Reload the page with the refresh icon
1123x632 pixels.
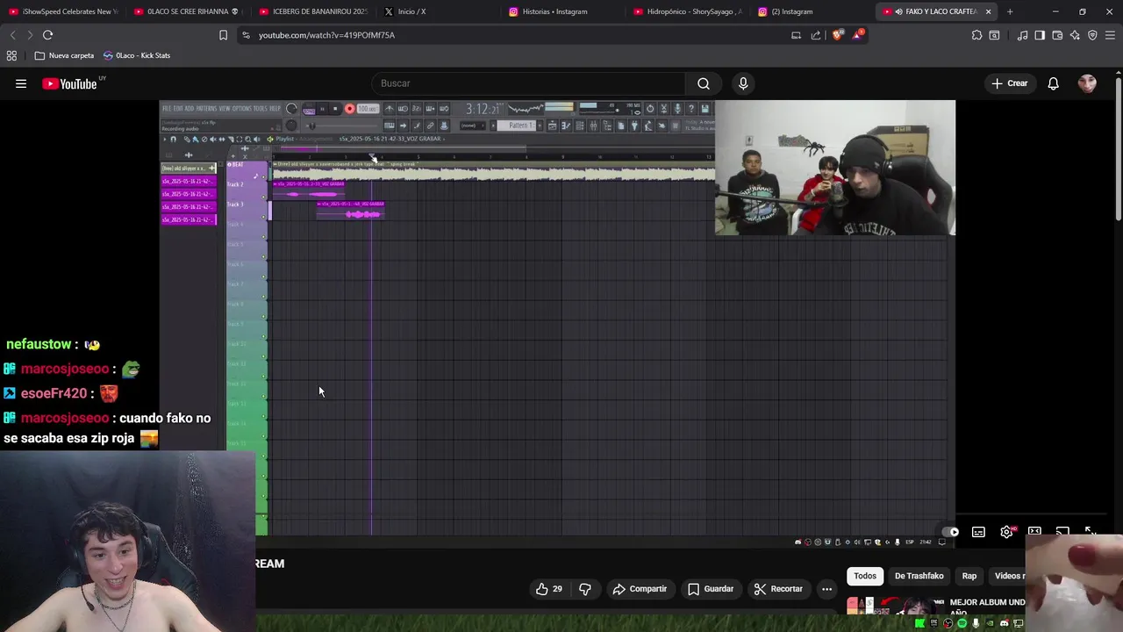coord(47,35)
